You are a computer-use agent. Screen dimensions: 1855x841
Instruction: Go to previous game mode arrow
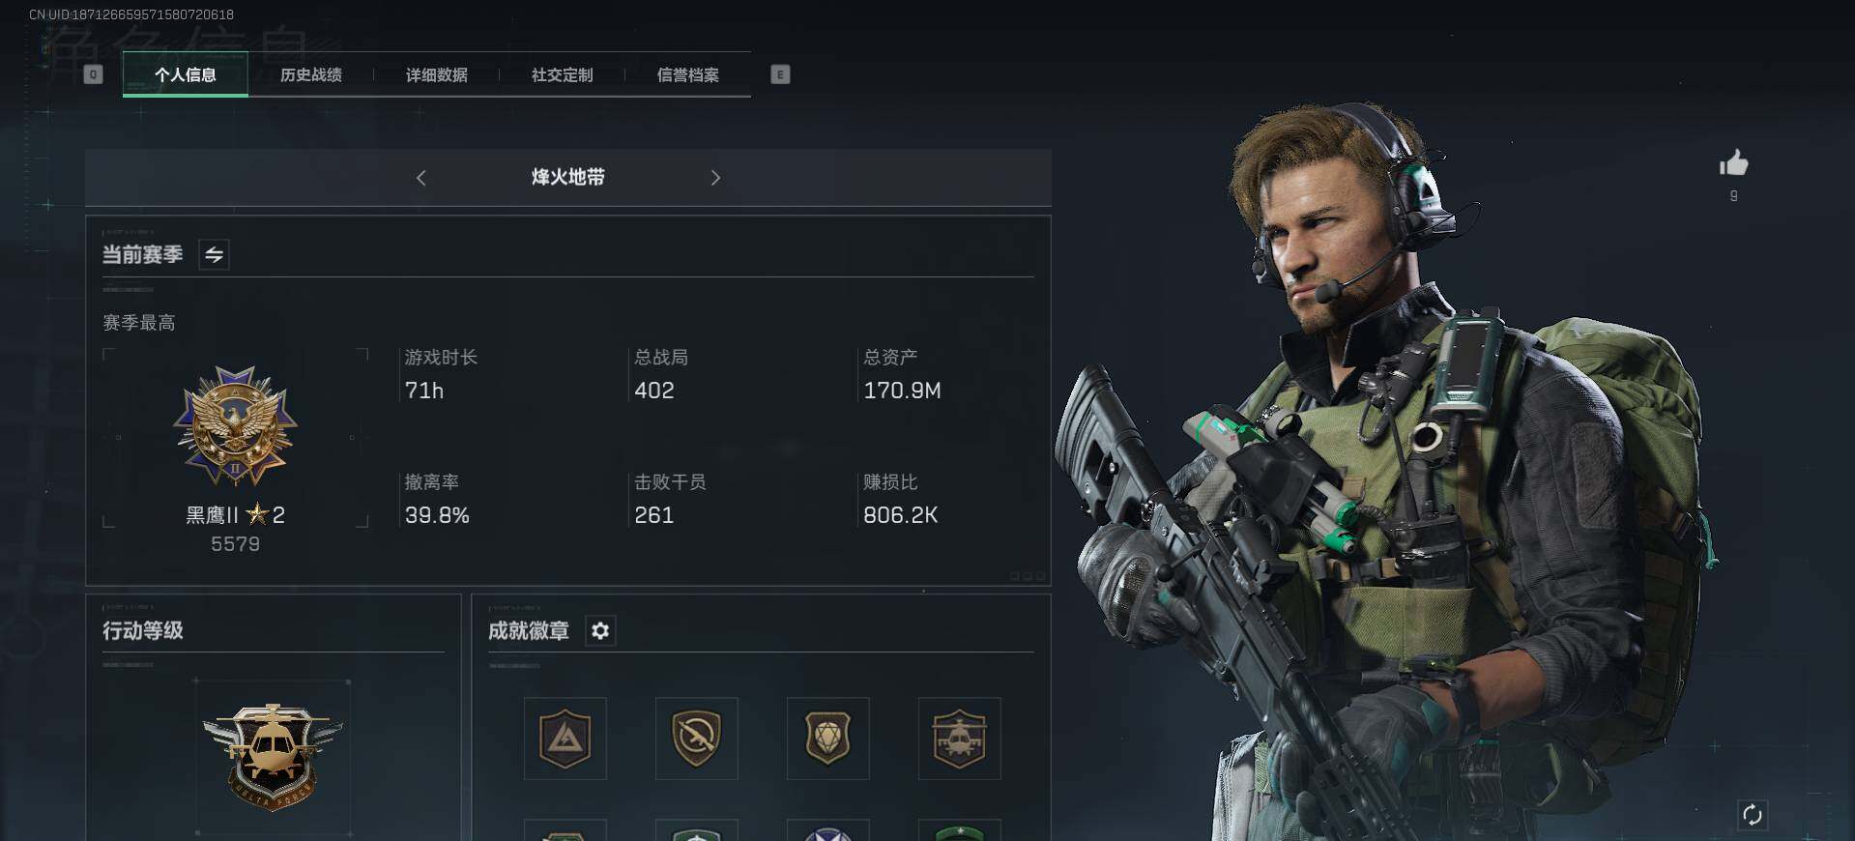420,178
